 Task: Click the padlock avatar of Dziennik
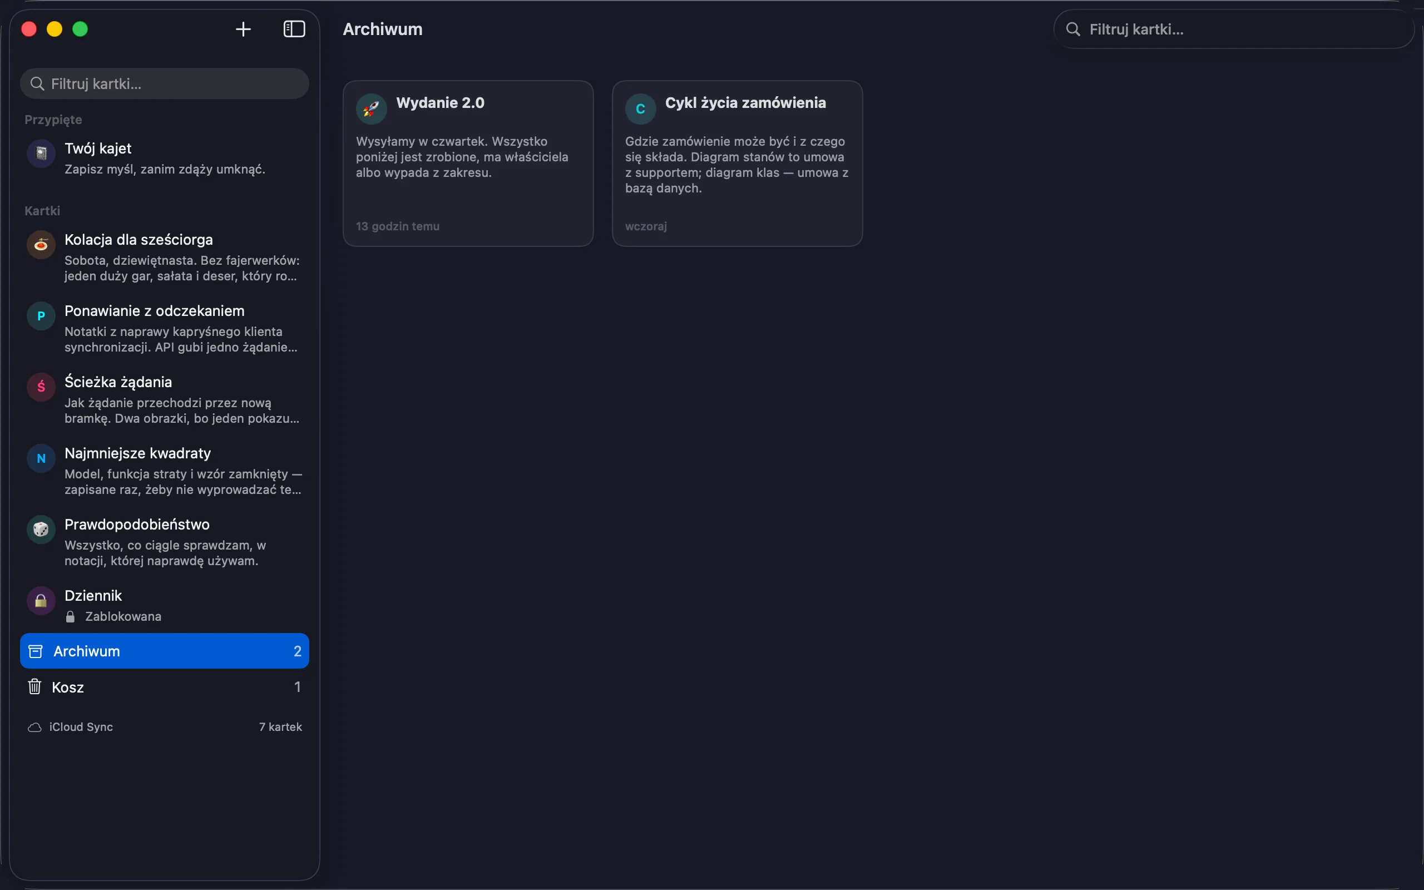pyautogui.click(x=41, y=601)
